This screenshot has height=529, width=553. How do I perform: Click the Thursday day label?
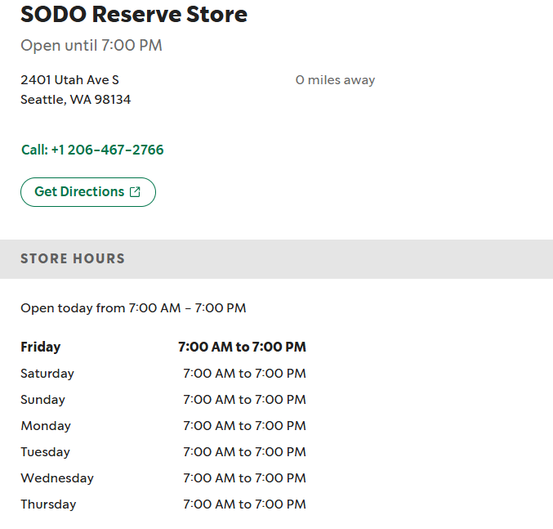(48, 504)
